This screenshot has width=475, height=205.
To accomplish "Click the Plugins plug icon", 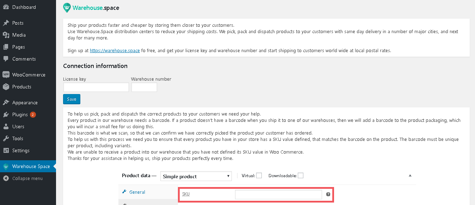I will coord(6,114).
